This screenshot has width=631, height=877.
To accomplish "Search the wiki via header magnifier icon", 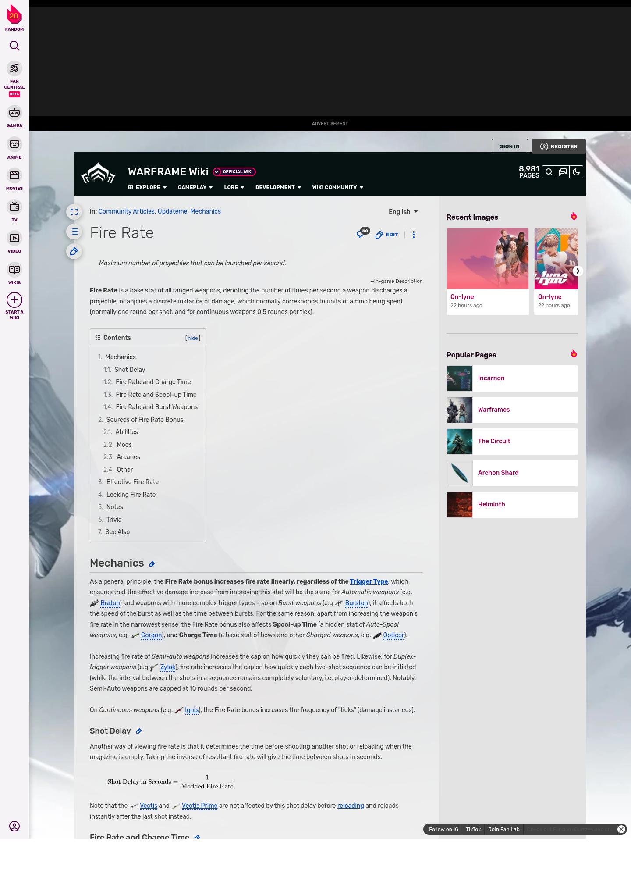I will pyautogui.click(x=549, y=172).
